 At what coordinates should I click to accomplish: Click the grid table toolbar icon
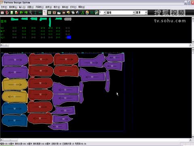click(50, 13)
